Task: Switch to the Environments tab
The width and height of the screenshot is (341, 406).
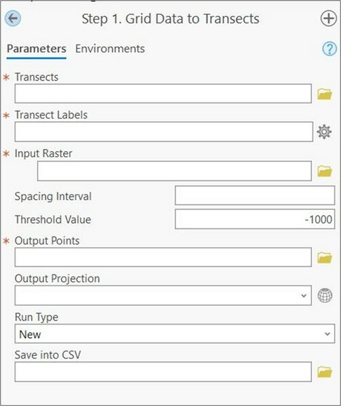Action: tap(110, 49)
